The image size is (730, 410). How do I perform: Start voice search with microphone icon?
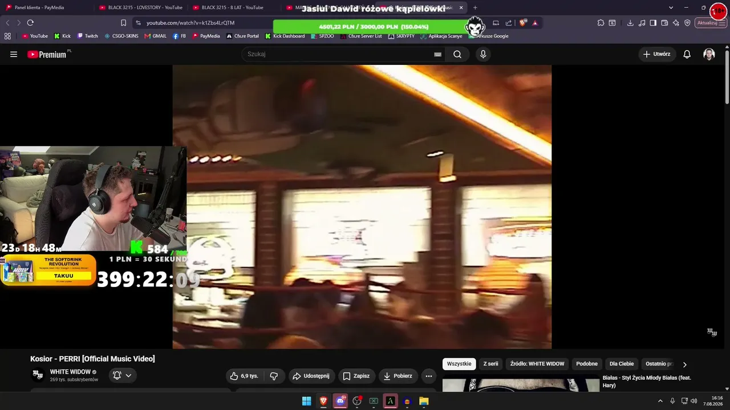click(x=483, y=54)
